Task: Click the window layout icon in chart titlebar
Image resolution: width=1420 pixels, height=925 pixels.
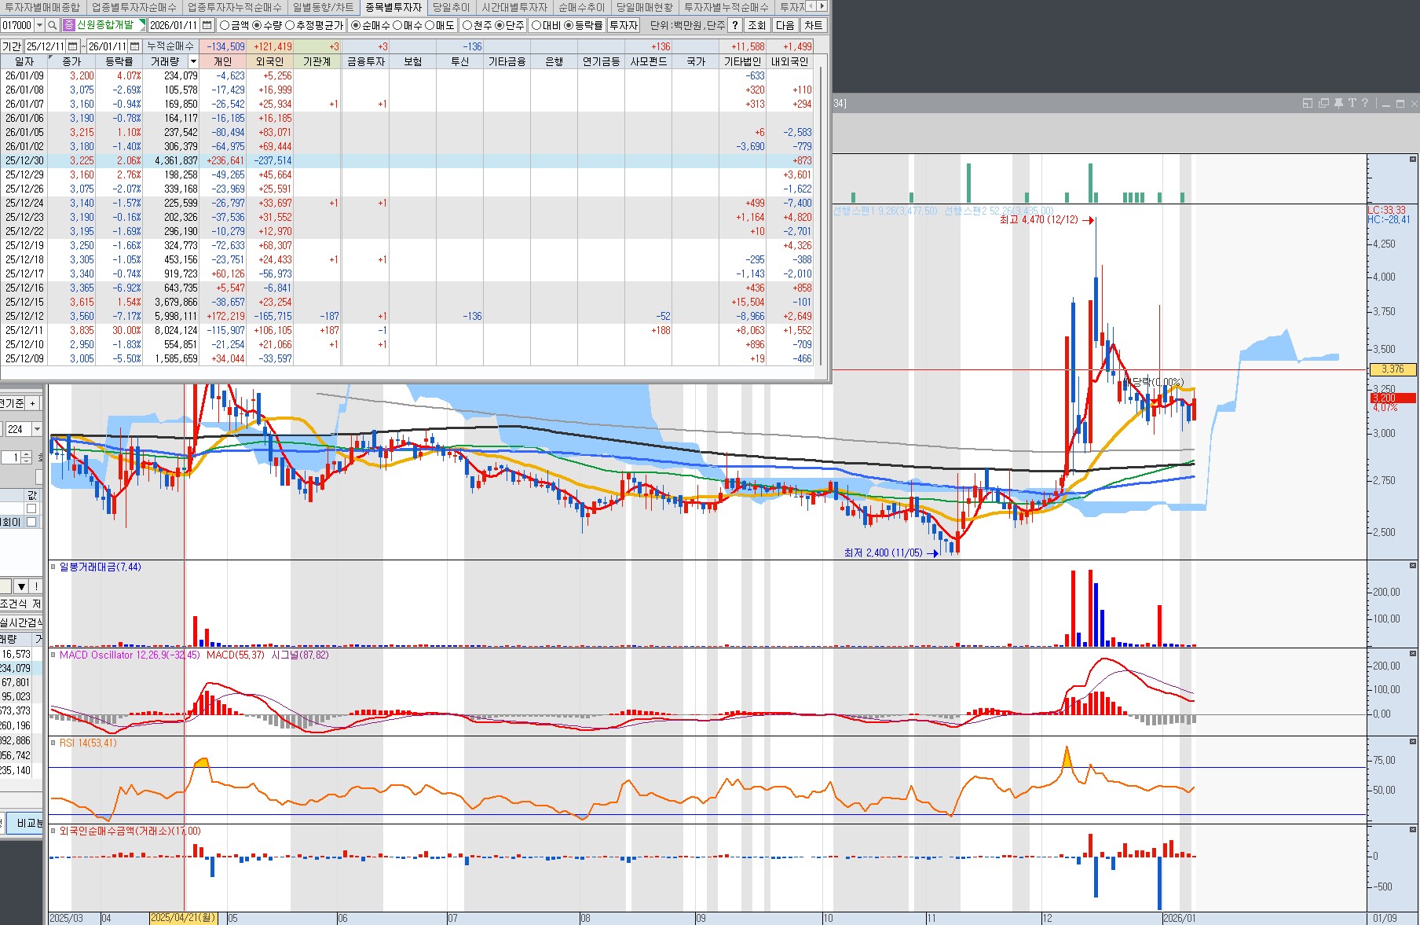Action: coord(1308,103)
